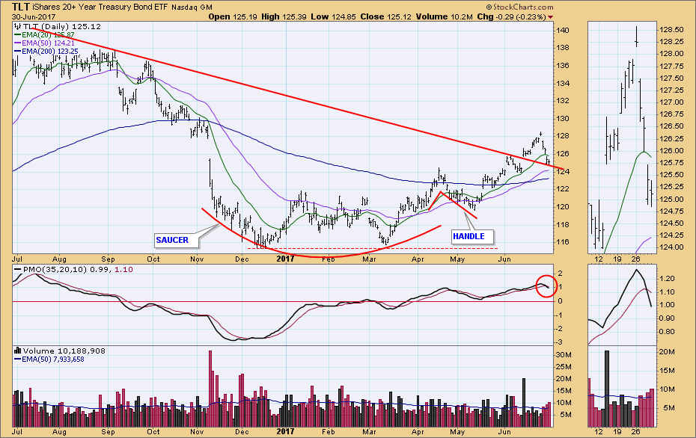Click the 1.20 label on zoomed PMO axis
The height and width of the screenshot is (438, 696).
pos(667,279)
